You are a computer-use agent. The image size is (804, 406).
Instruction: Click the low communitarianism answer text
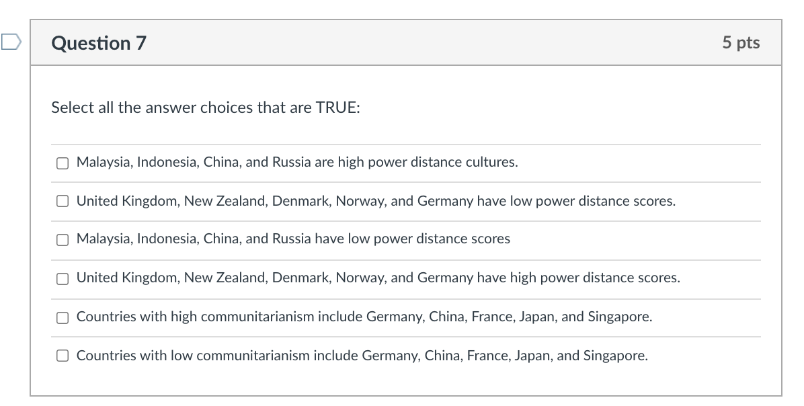(x=361, y=356)
